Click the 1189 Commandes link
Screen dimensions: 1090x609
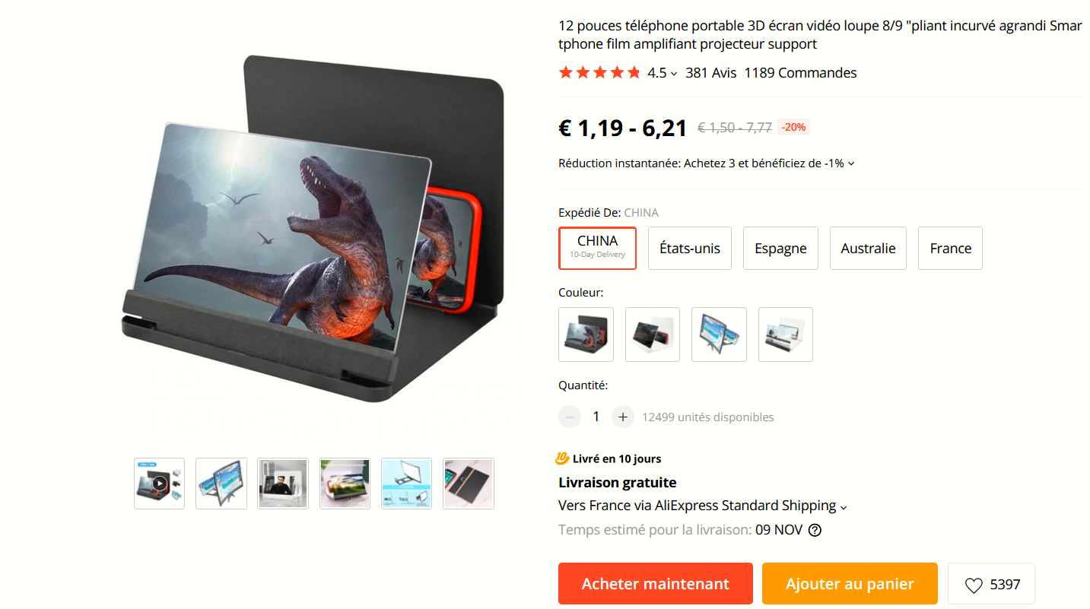[800, 73]
